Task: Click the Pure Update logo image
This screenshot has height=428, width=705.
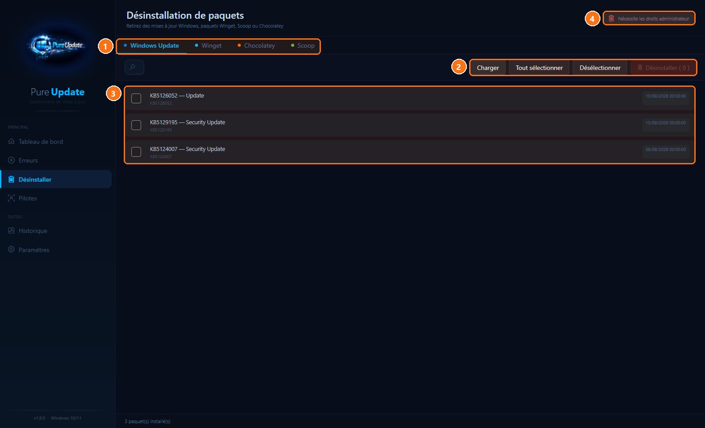Action: click(x=57, y=46)
